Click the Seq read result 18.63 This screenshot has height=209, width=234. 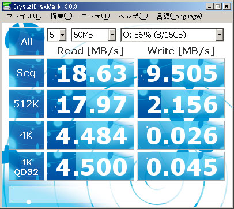[90, 73]
